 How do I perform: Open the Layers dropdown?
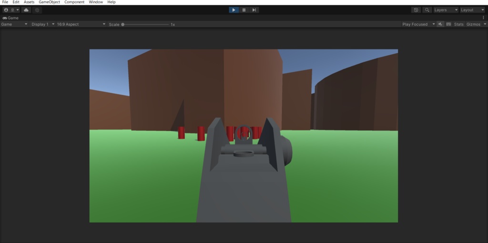click(x=446, y=10)
